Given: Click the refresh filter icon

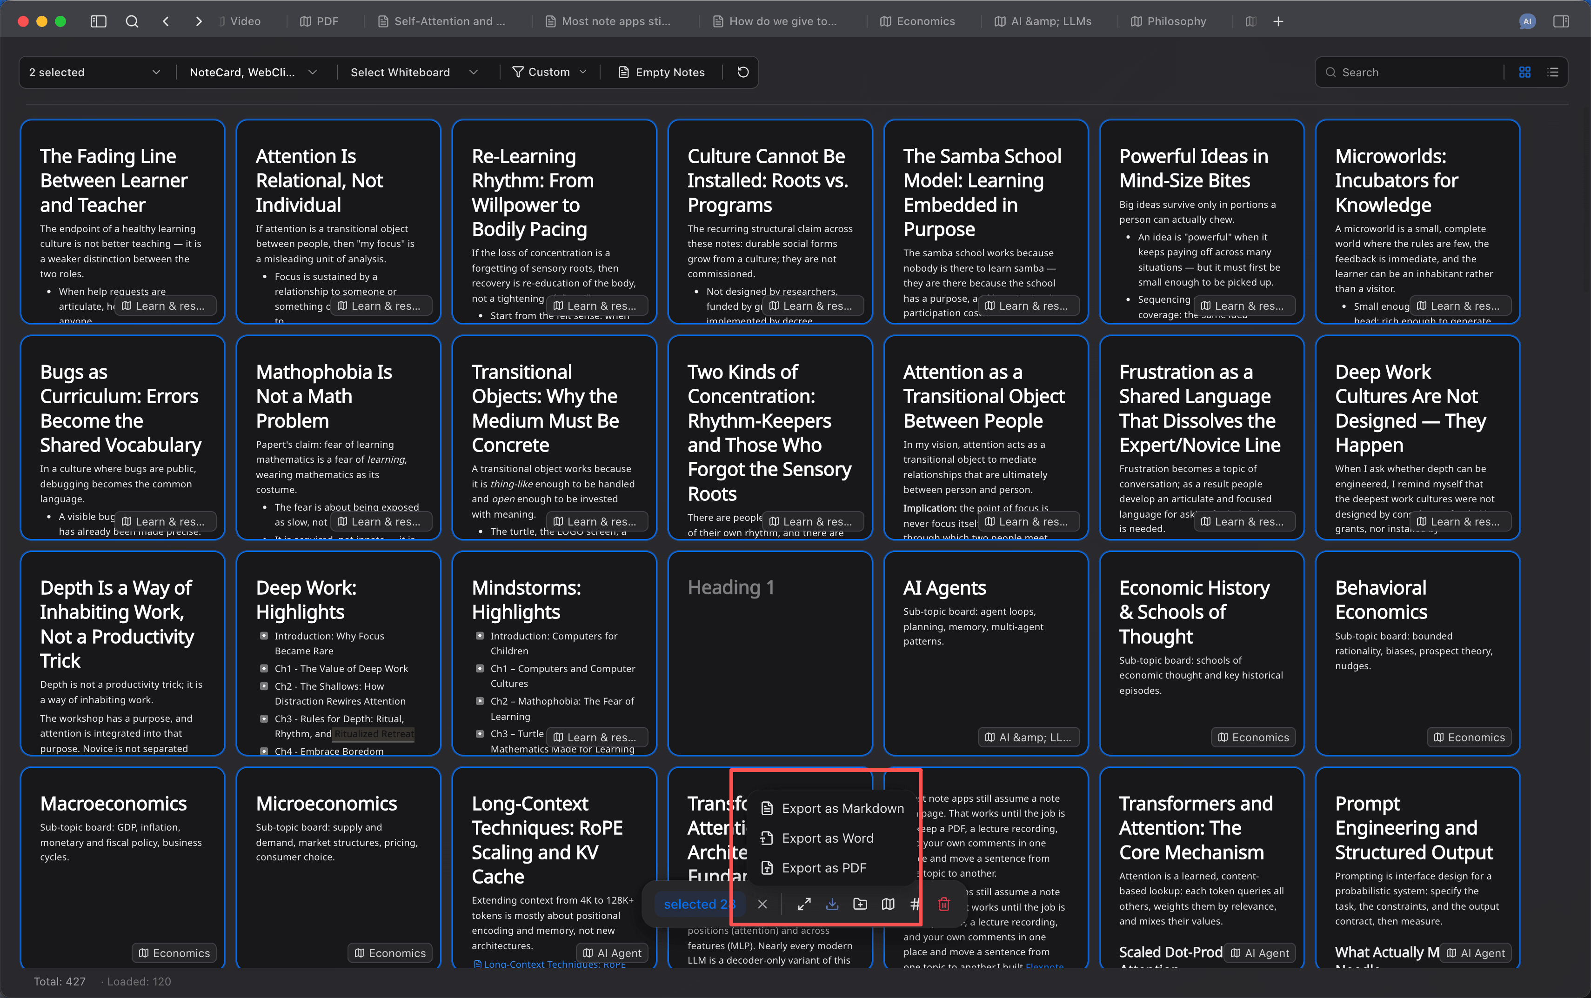Looking at the screenshot, I should click(x=742, y=72).
